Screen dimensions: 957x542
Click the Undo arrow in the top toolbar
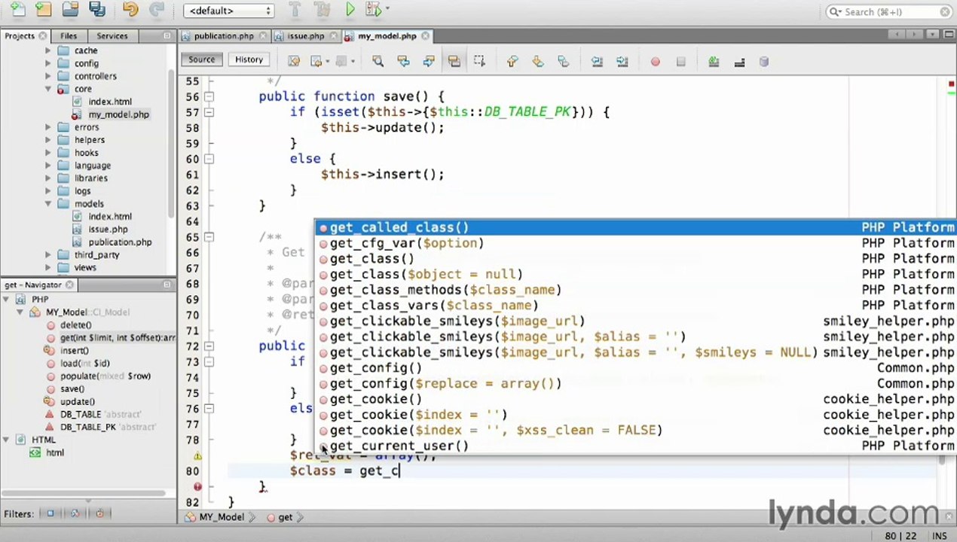point(130,10)
